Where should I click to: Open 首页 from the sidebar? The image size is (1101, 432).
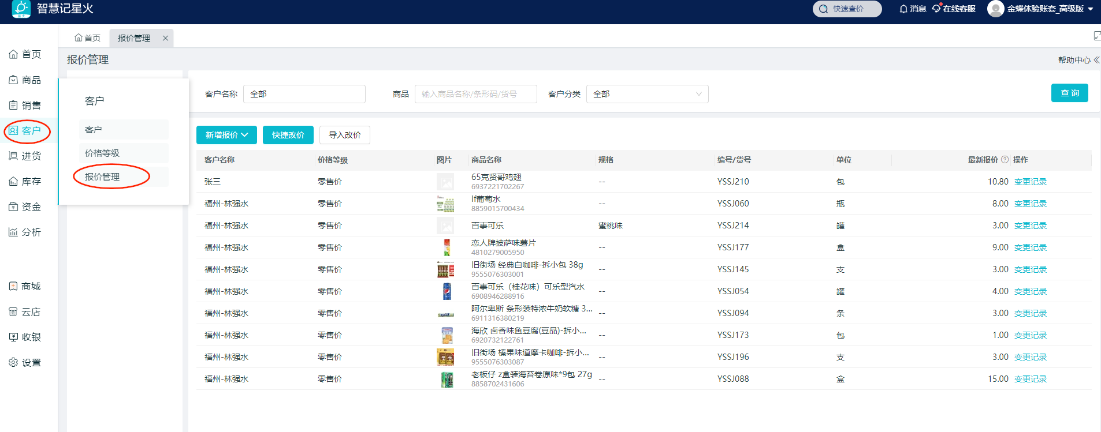25,54
